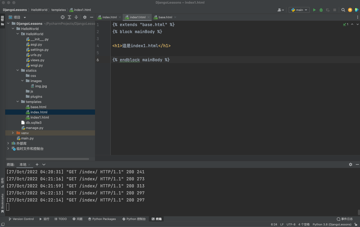Expand the venv folder
The width and height of the screenshot is (360, 227).
coord(13,133)
